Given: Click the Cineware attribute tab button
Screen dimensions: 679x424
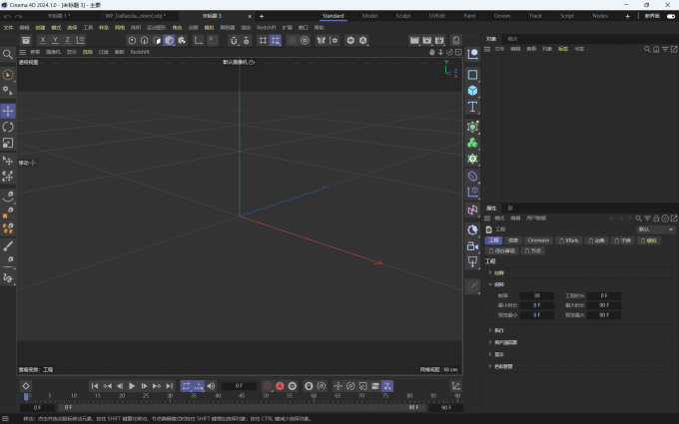Looking at the screenshot, I should (538, 240).
